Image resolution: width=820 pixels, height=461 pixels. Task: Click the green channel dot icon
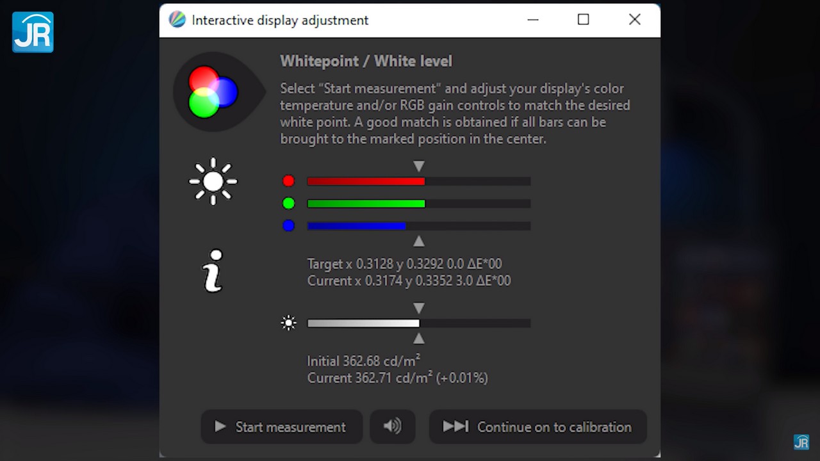pyautogui.click(x=288, y=204)
